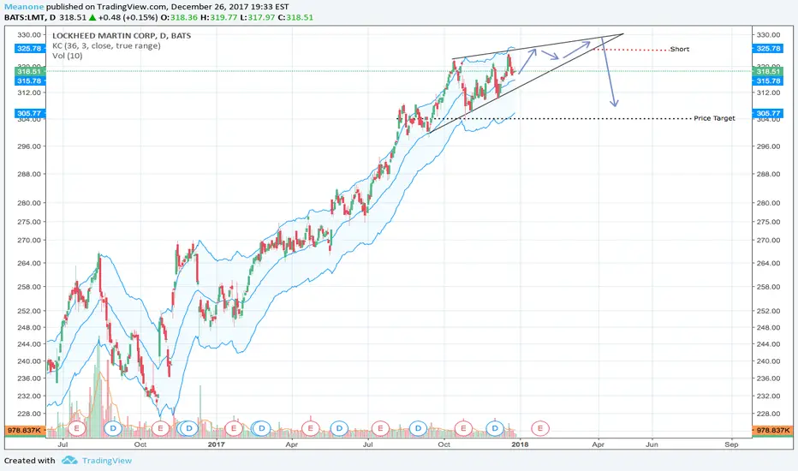The width and height of the screenshot is (798, 471).
Task: Open the TradingView link beside 'Created with'
Action: (x=107, y=461)
